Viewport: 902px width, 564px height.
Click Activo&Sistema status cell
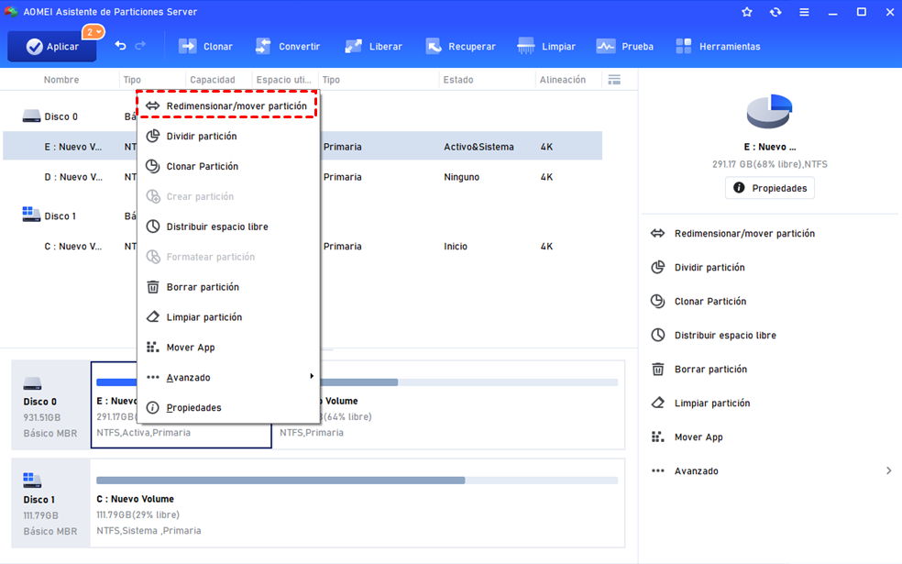click(478, 148)
